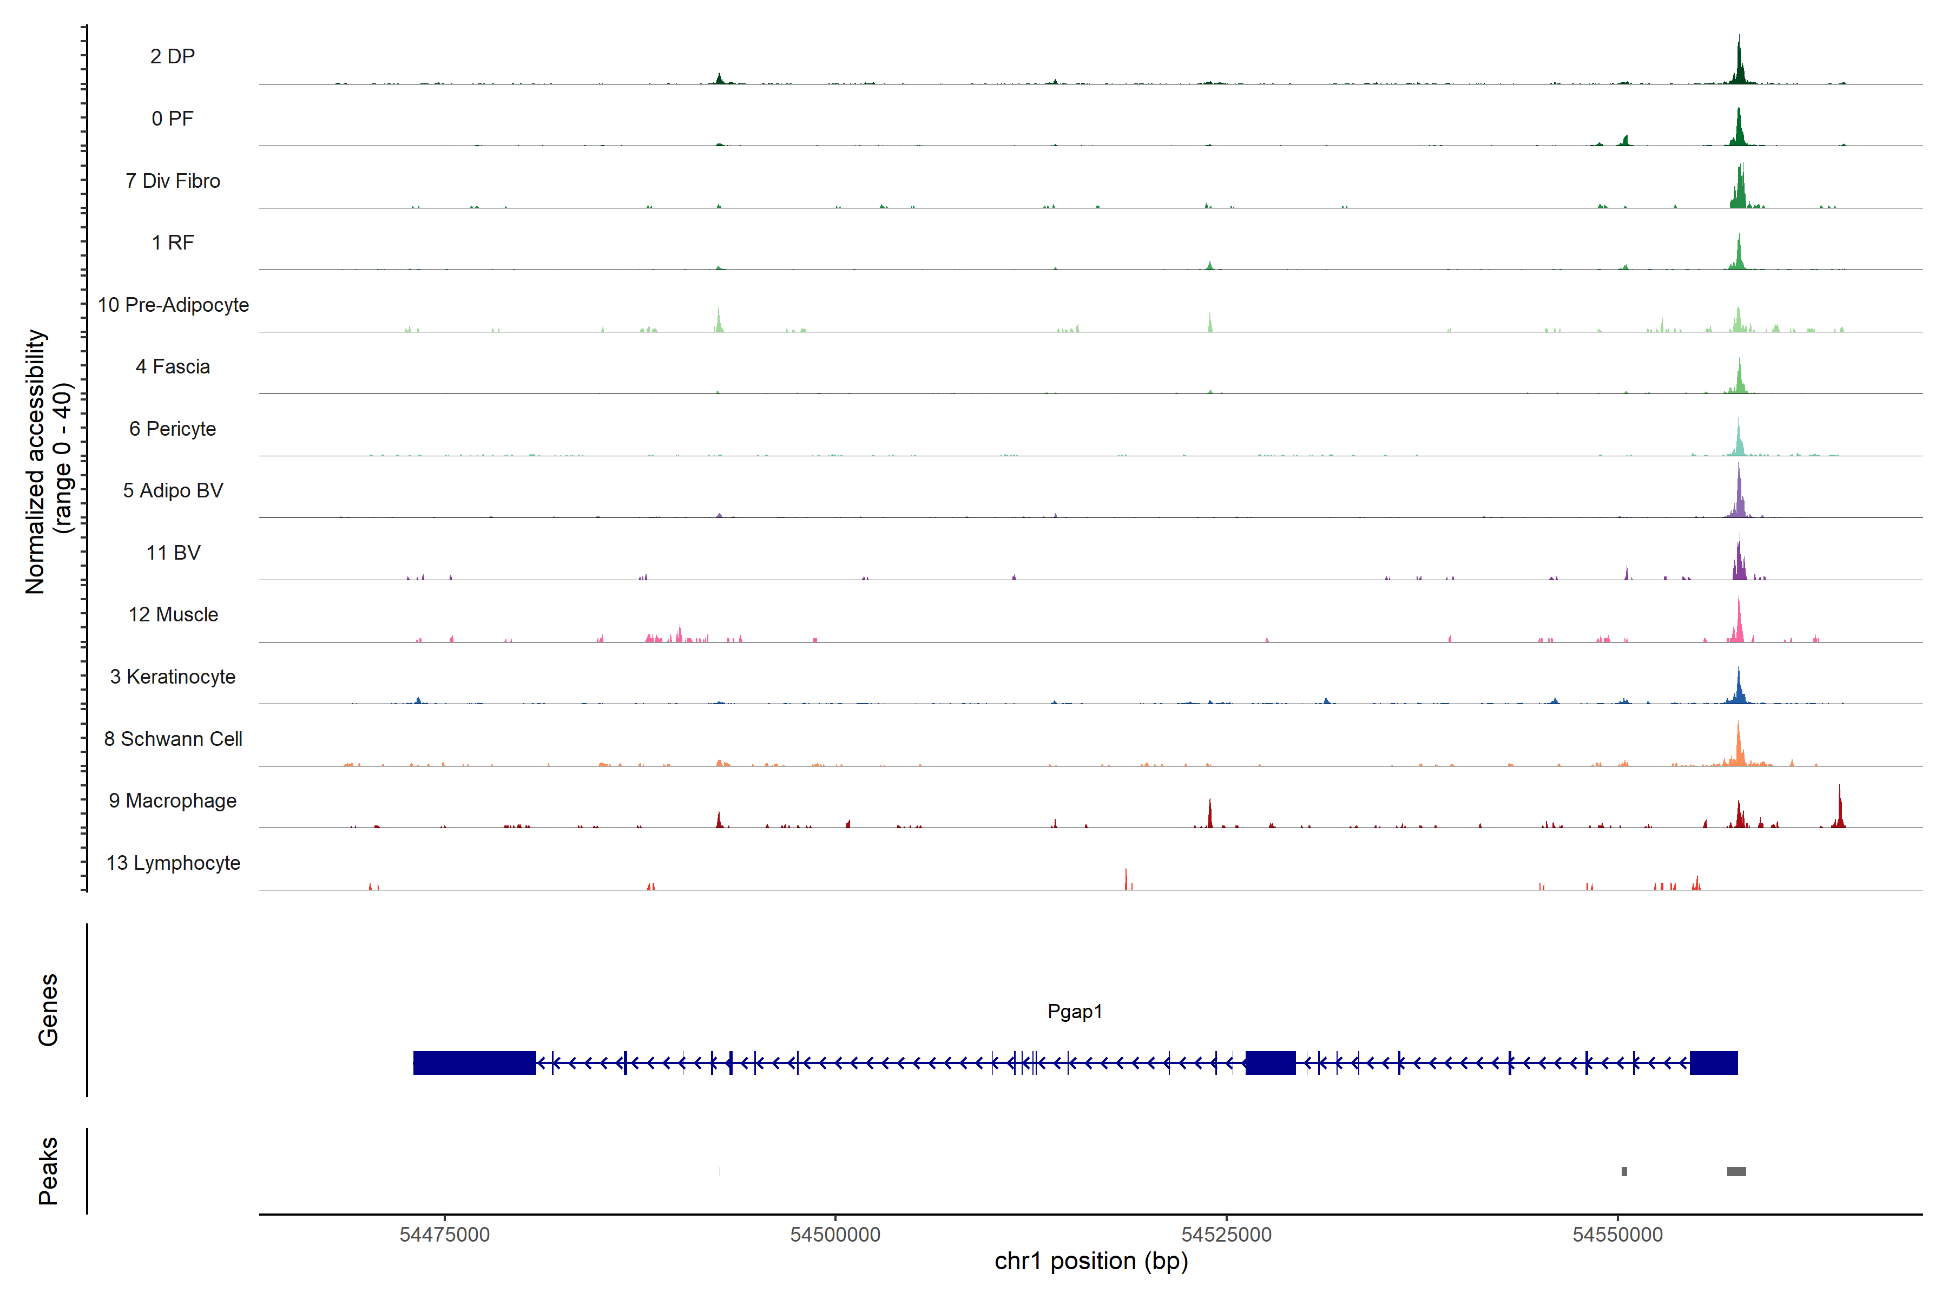
Task: Click the small gray peak near 54550000
Action: tap(1624, 1171)
